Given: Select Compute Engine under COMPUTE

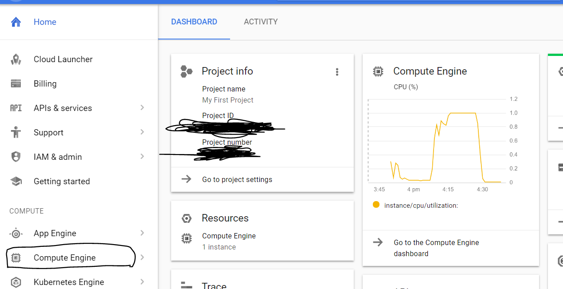Looking at the screenshot, I should (x=79, y=257).
